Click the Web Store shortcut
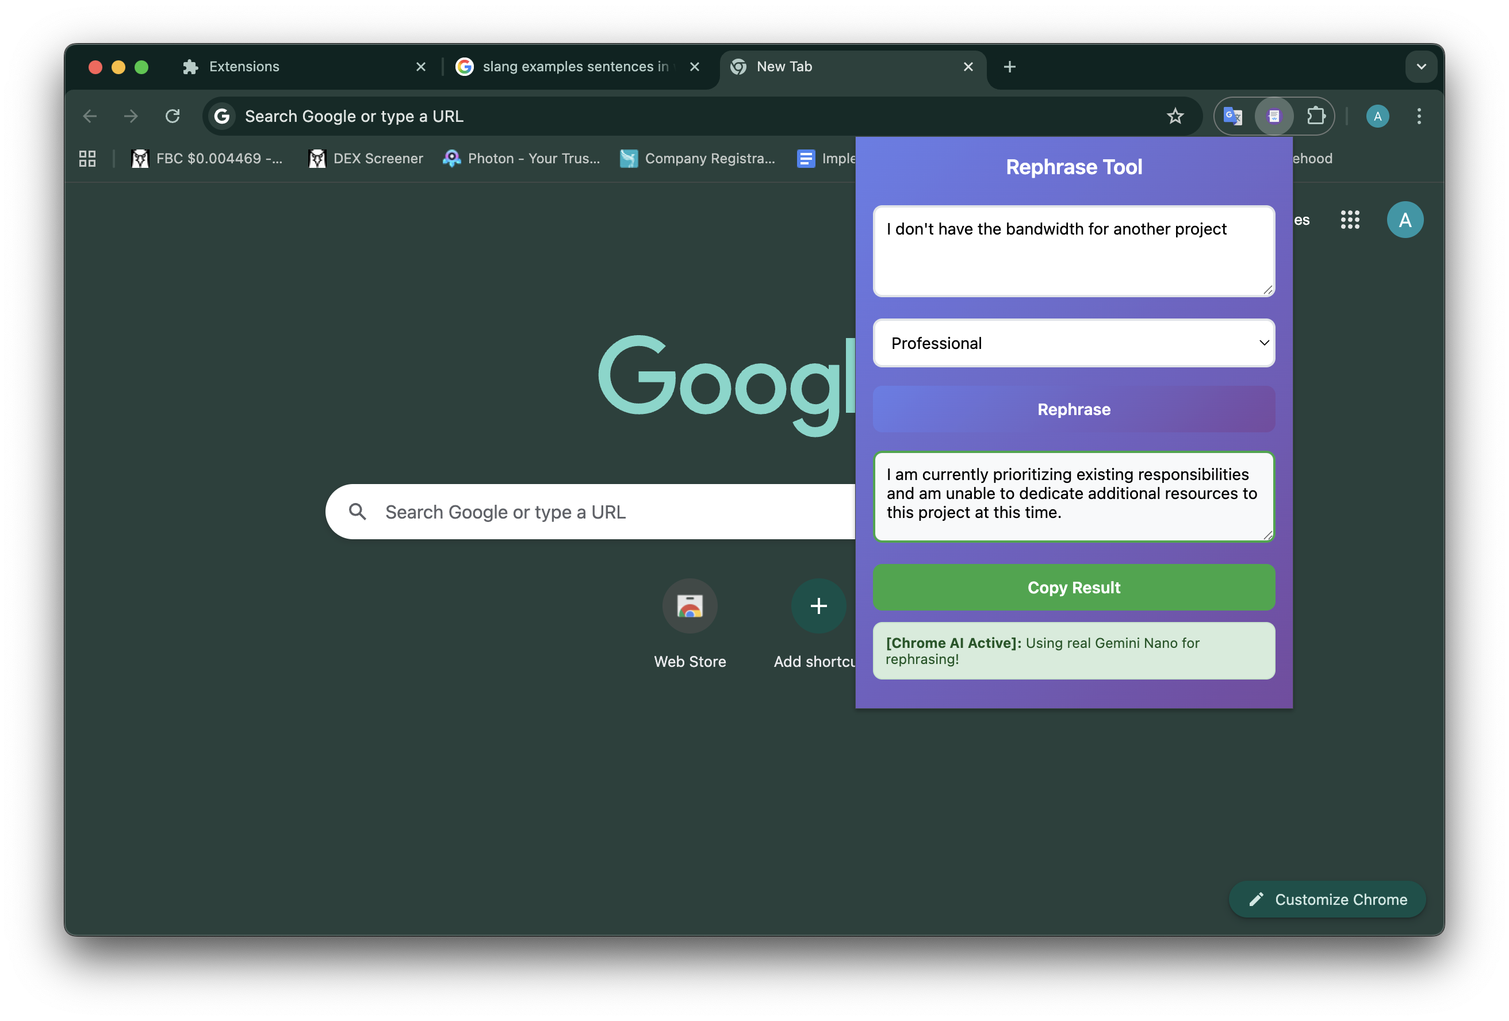Image resolution: width=1509 pixels, height=1021 pixels. coord(690,607)
